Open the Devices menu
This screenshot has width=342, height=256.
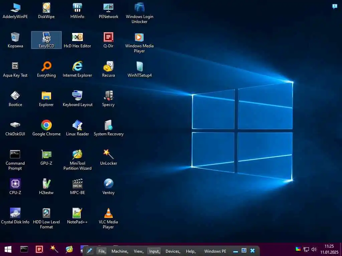[x=173, y=251]
